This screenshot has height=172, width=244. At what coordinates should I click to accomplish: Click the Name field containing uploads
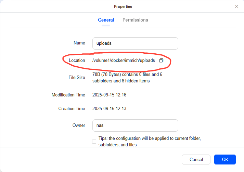(135, 43)
